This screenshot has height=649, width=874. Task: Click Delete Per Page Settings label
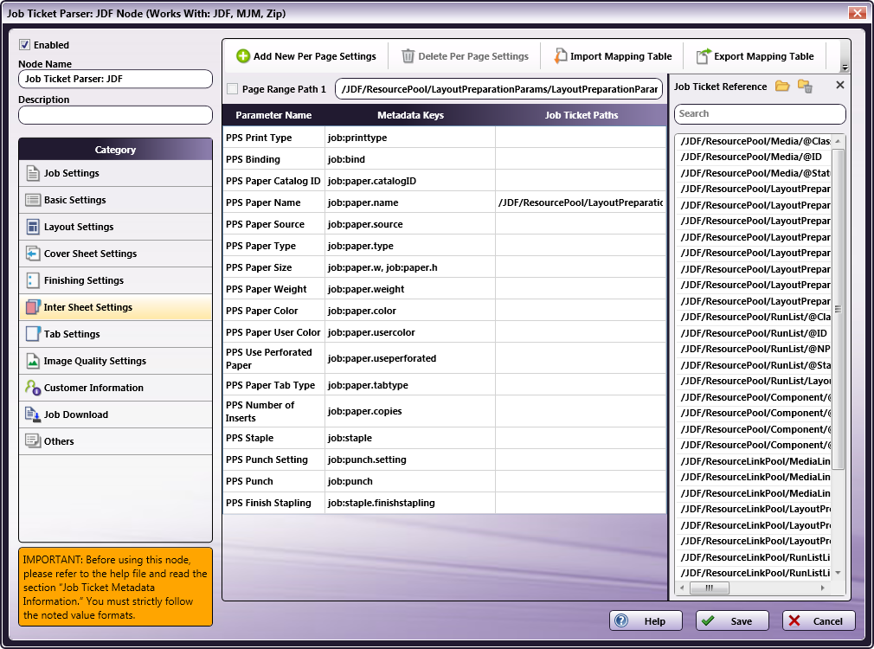473,56
